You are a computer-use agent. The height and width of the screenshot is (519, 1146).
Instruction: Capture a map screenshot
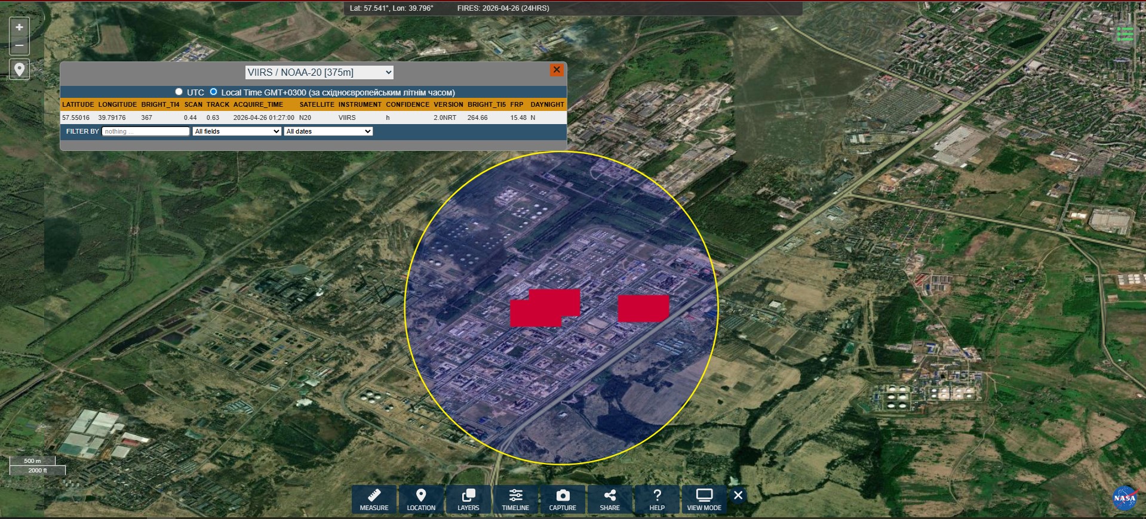[563, 499]
